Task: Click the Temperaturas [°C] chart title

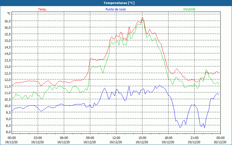Action: point(119,3)
